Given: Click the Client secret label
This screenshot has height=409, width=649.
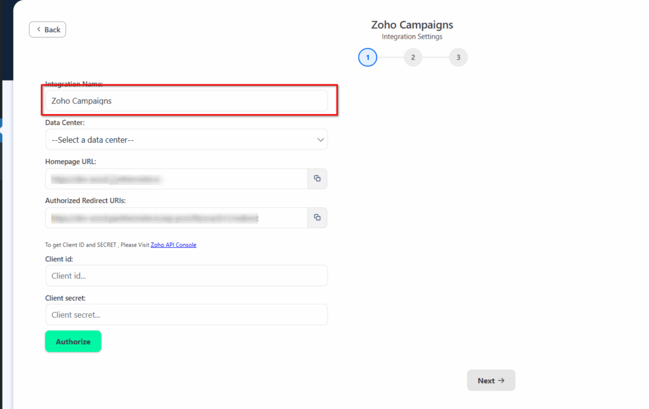Looking at the screenshot, I should pyautogui.click(x=65, y=298).
